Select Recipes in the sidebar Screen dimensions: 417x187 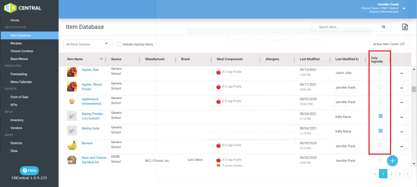pyautogui.click(x=16, y=43)
